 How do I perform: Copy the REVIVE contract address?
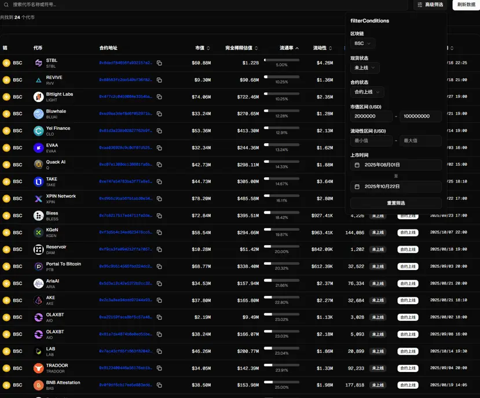tap(159, 80)
